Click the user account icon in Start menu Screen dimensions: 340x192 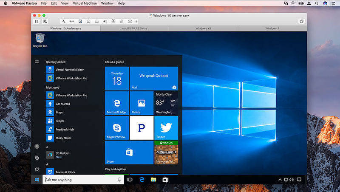[x=37, y=146]
